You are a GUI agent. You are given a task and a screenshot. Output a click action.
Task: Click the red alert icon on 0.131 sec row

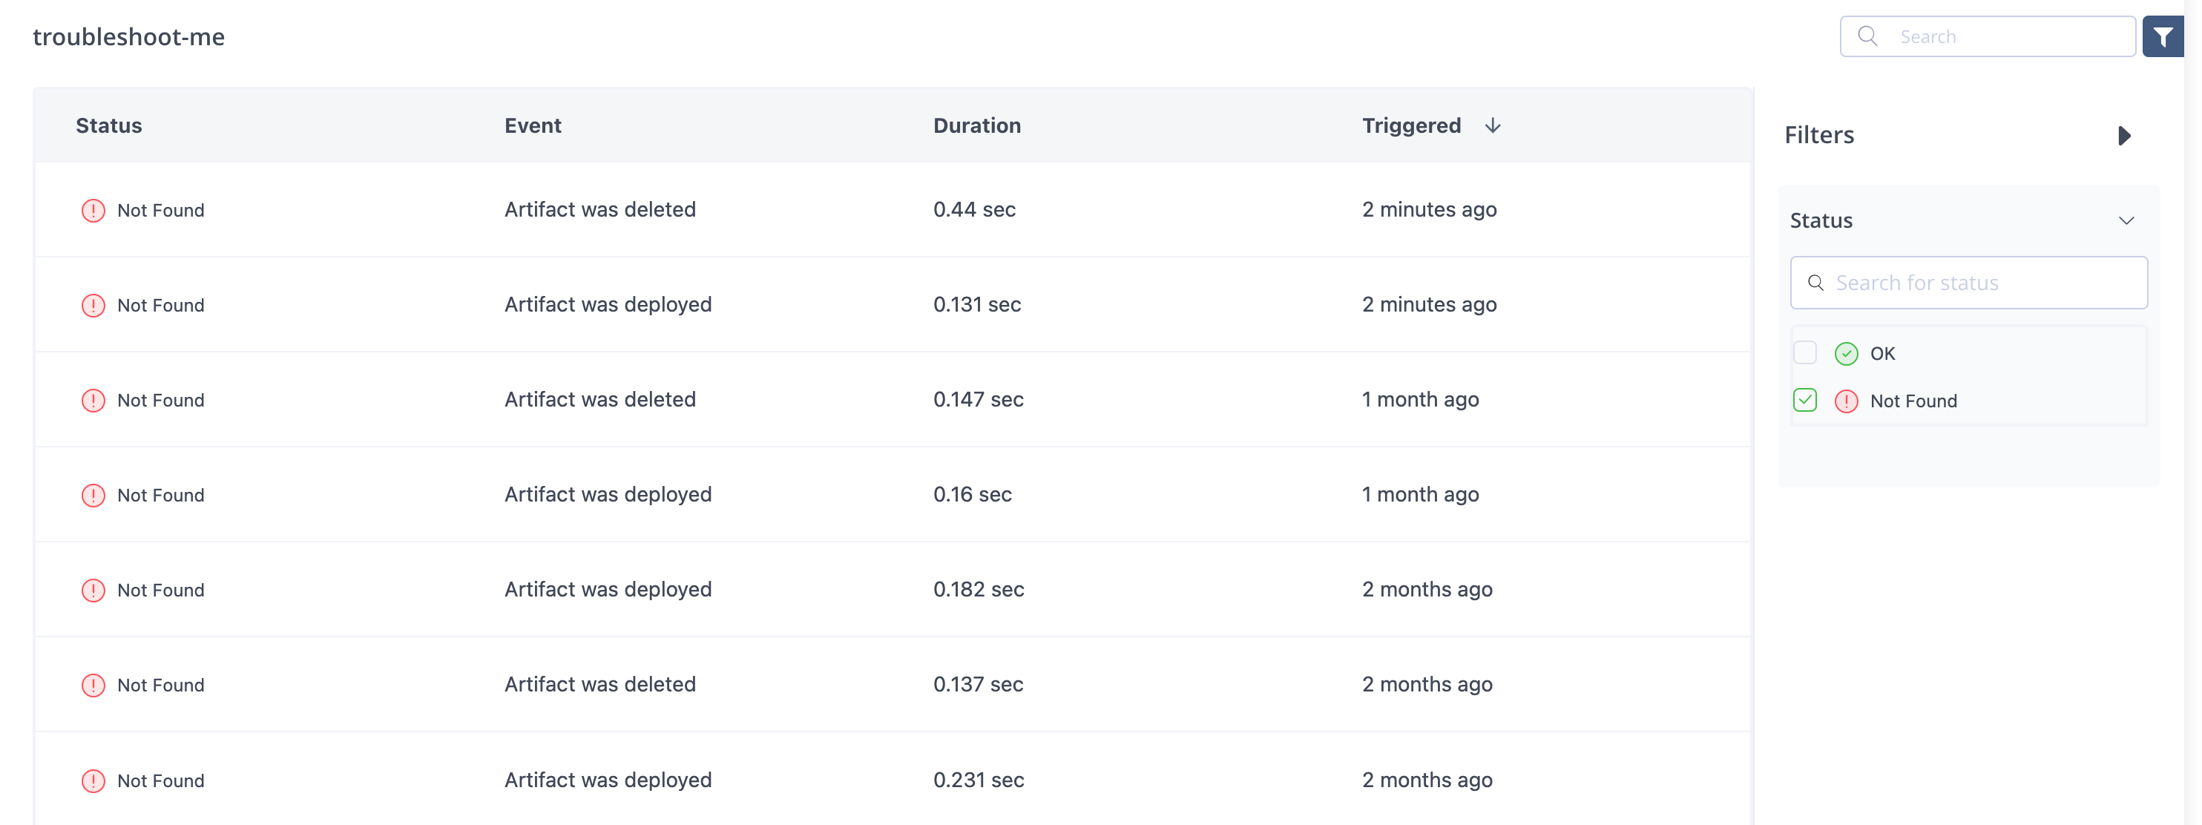point(93,305)
